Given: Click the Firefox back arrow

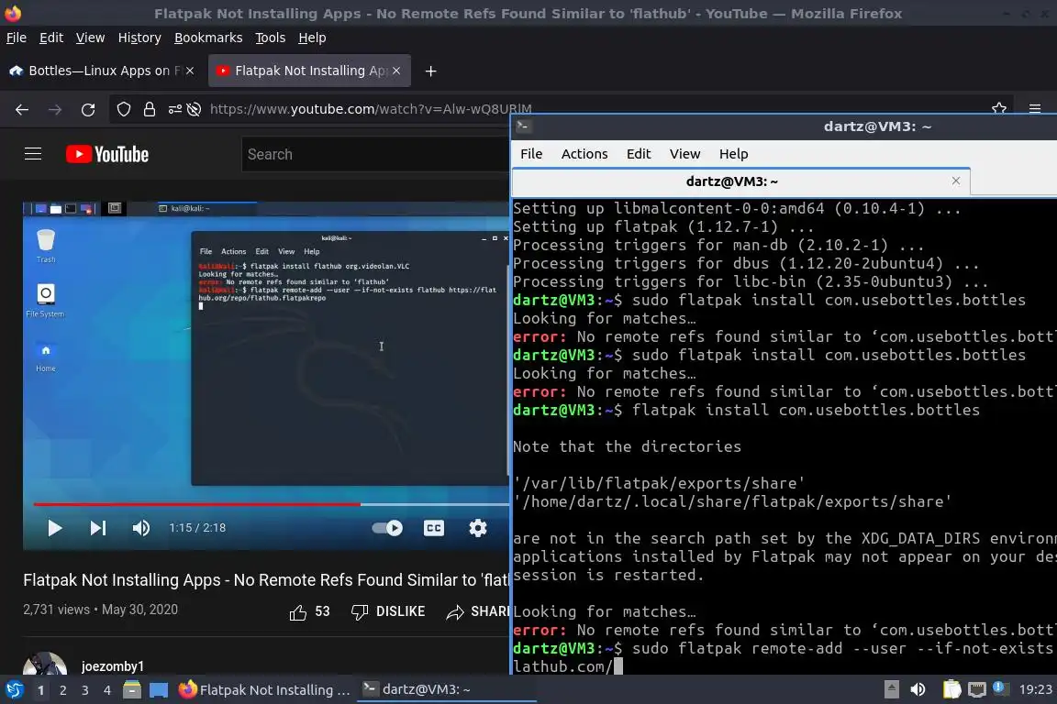Looking at the screenshot, I should 22,109.
